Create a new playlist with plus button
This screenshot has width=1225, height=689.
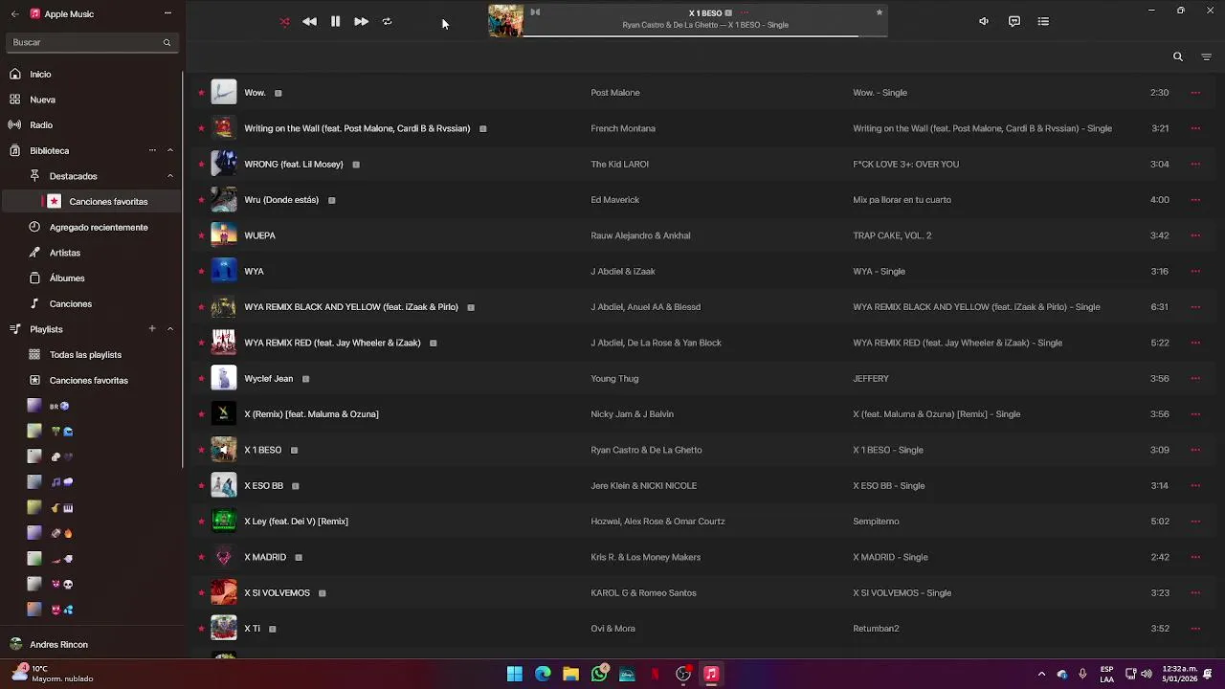(152, 329)
